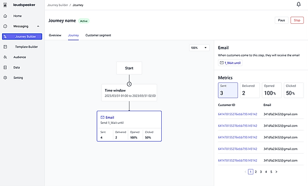Click previous page arrow in pagination
The height and width of the screenshot is (186, 308).
[245, 172]
